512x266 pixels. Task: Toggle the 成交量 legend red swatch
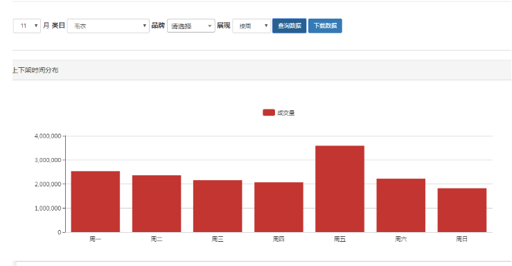click(x=268, y=113)
